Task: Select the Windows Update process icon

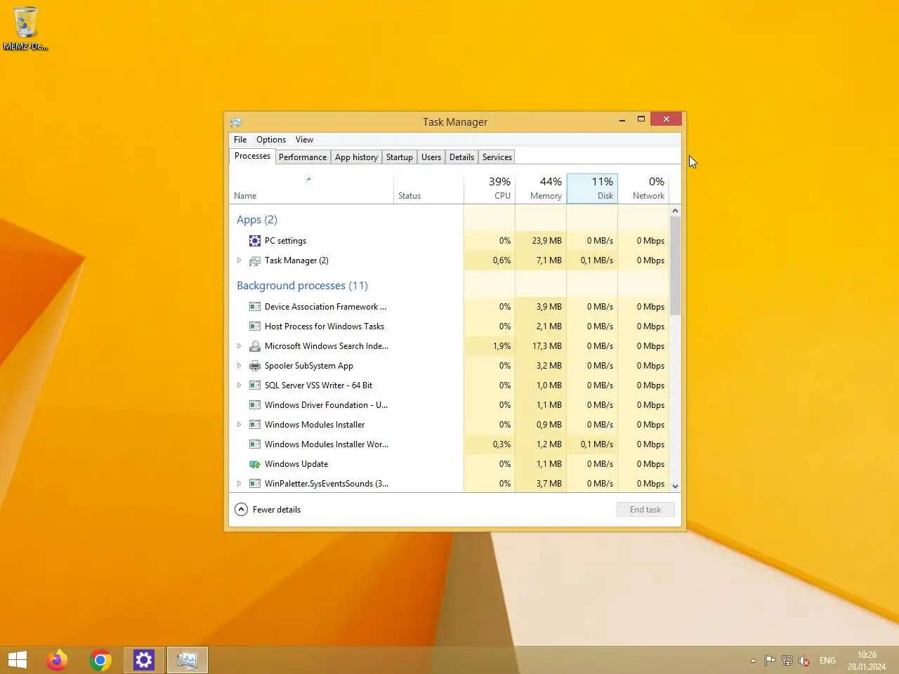Action: click(x=255, y=464)
